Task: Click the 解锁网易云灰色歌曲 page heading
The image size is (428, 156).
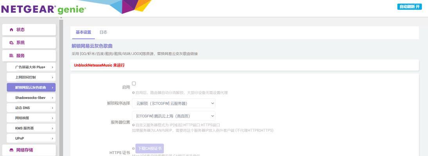Action: (x=92, y=46)
